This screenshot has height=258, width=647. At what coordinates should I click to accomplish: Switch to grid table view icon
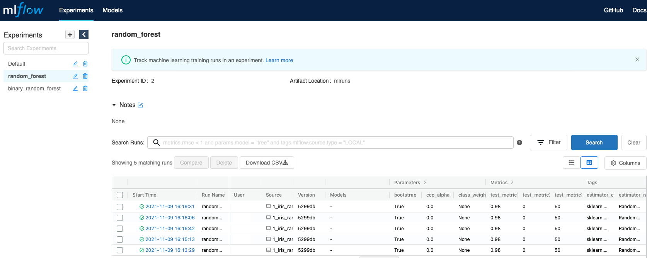coord(589,163)
